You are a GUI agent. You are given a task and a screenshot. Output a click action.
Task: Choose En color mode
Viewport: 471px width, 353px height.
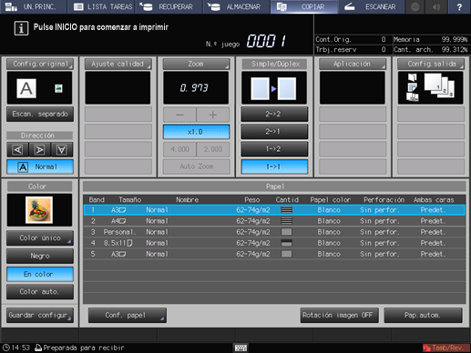(x=40, y=274)
